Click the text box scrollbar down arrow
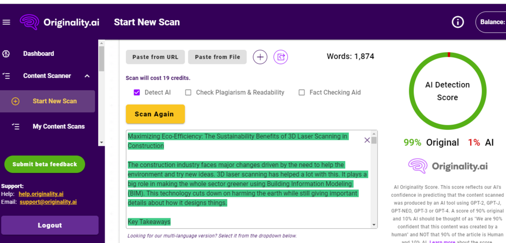 pyautogui.click(x=374, y=224)
